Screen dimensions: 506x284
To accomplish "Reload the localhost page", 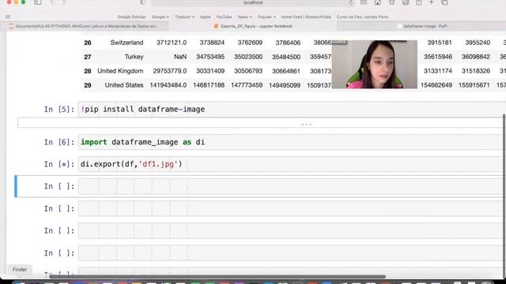I will click(x=351, y=3).
